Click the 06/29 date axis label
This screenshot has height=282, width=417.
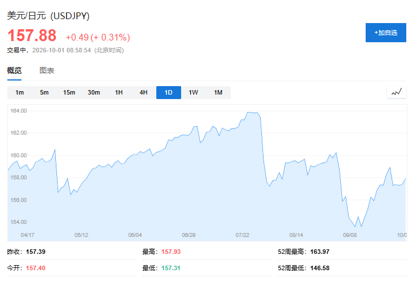[x=189, y=235]
